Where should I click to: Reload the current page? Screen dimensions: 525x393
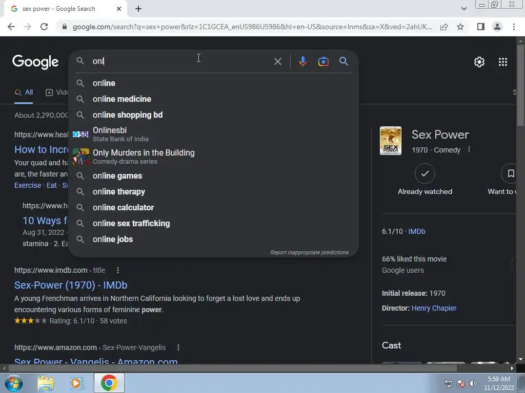point(44,27)
